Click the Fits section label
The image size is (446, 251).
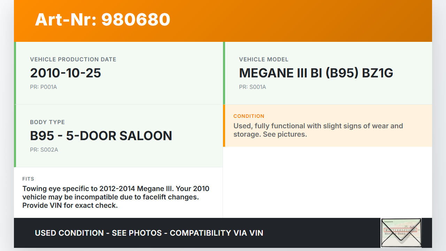click(28, 179)
